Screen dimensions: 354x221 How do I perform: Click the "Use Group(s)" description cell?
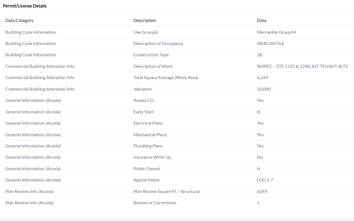[146, 32]
